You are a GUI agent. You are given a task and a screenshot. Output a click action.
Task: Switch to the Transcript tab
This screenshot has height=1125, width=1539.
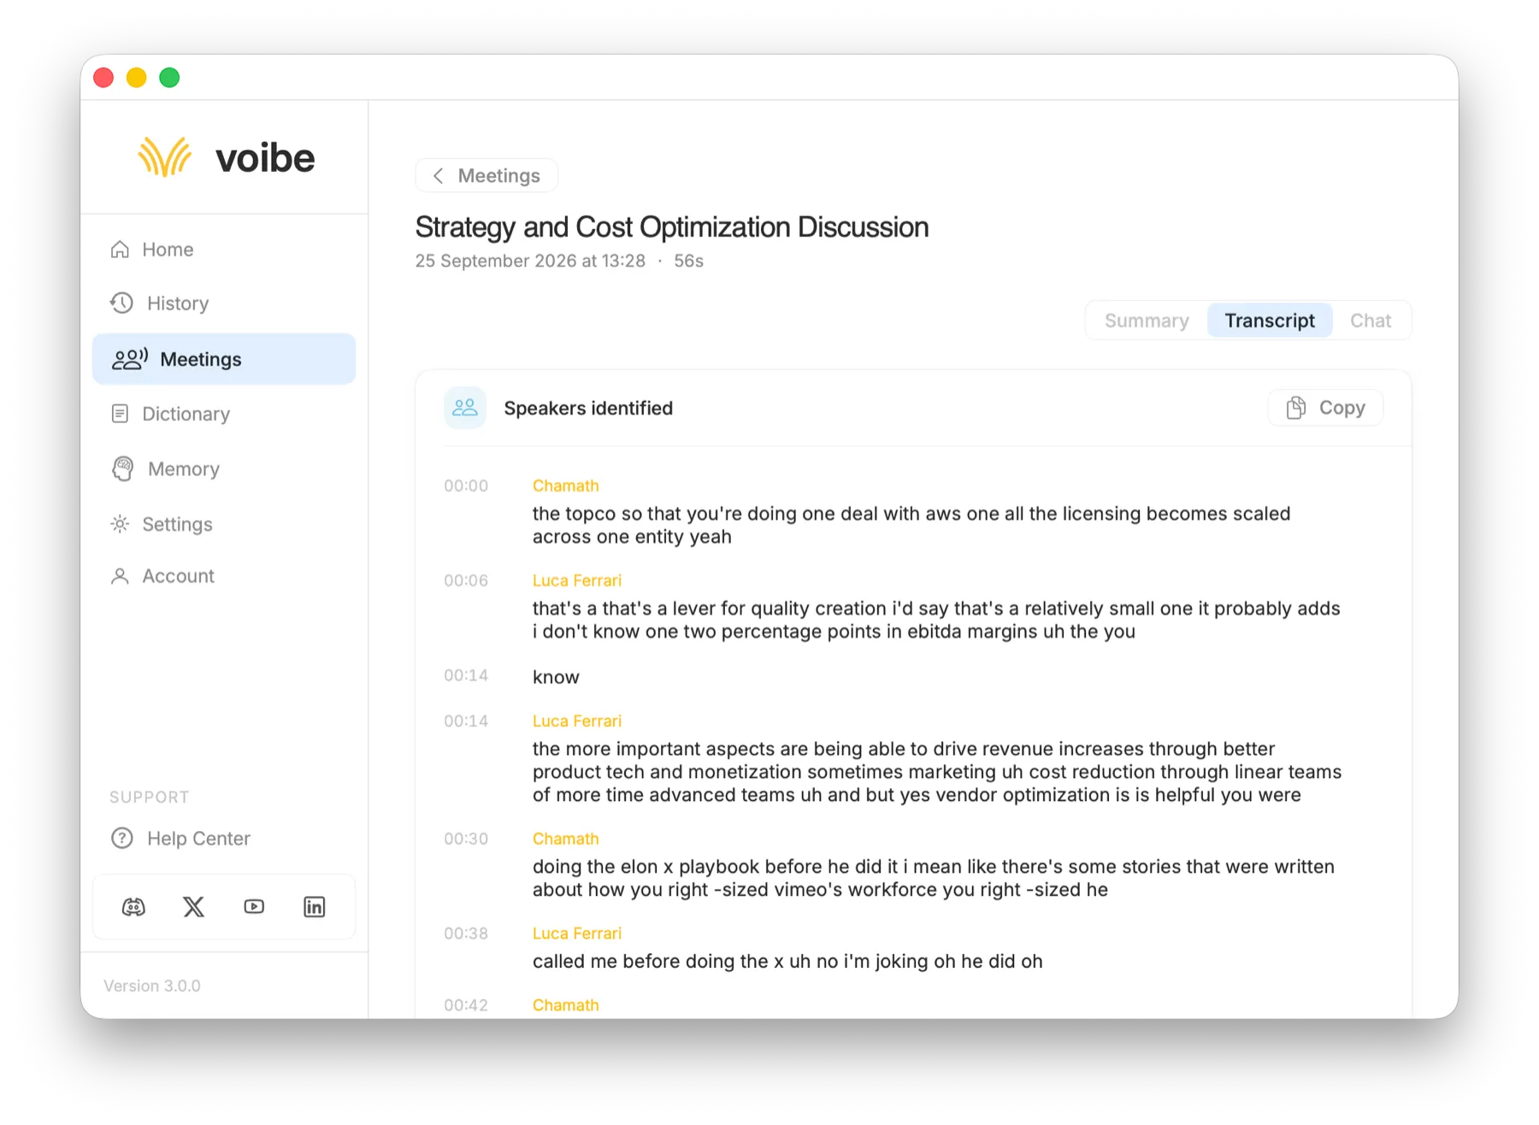(x=1270, y=321)
